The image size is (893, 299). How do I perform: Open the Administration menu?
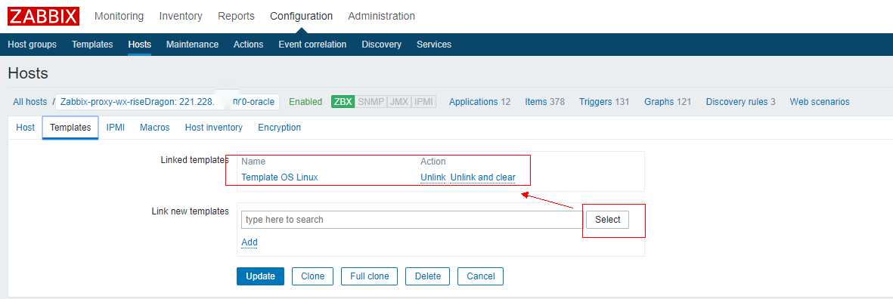pyautogui.click(x=382, y=16)
